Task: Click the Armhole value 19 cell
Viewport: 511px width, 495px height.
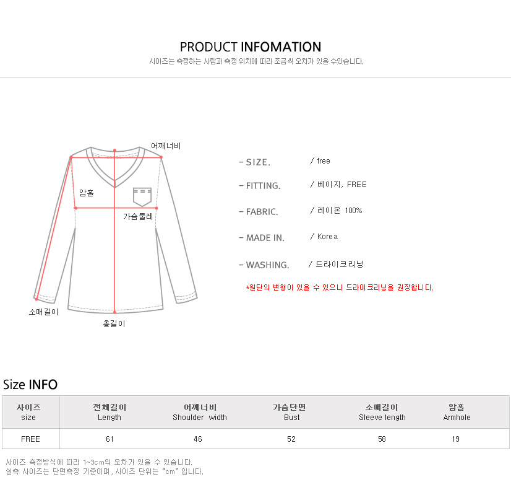Action: (x=455, y=439)
